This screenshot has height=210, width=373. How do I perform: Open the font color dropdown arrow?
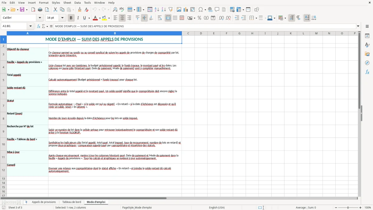tap(99, 18)
